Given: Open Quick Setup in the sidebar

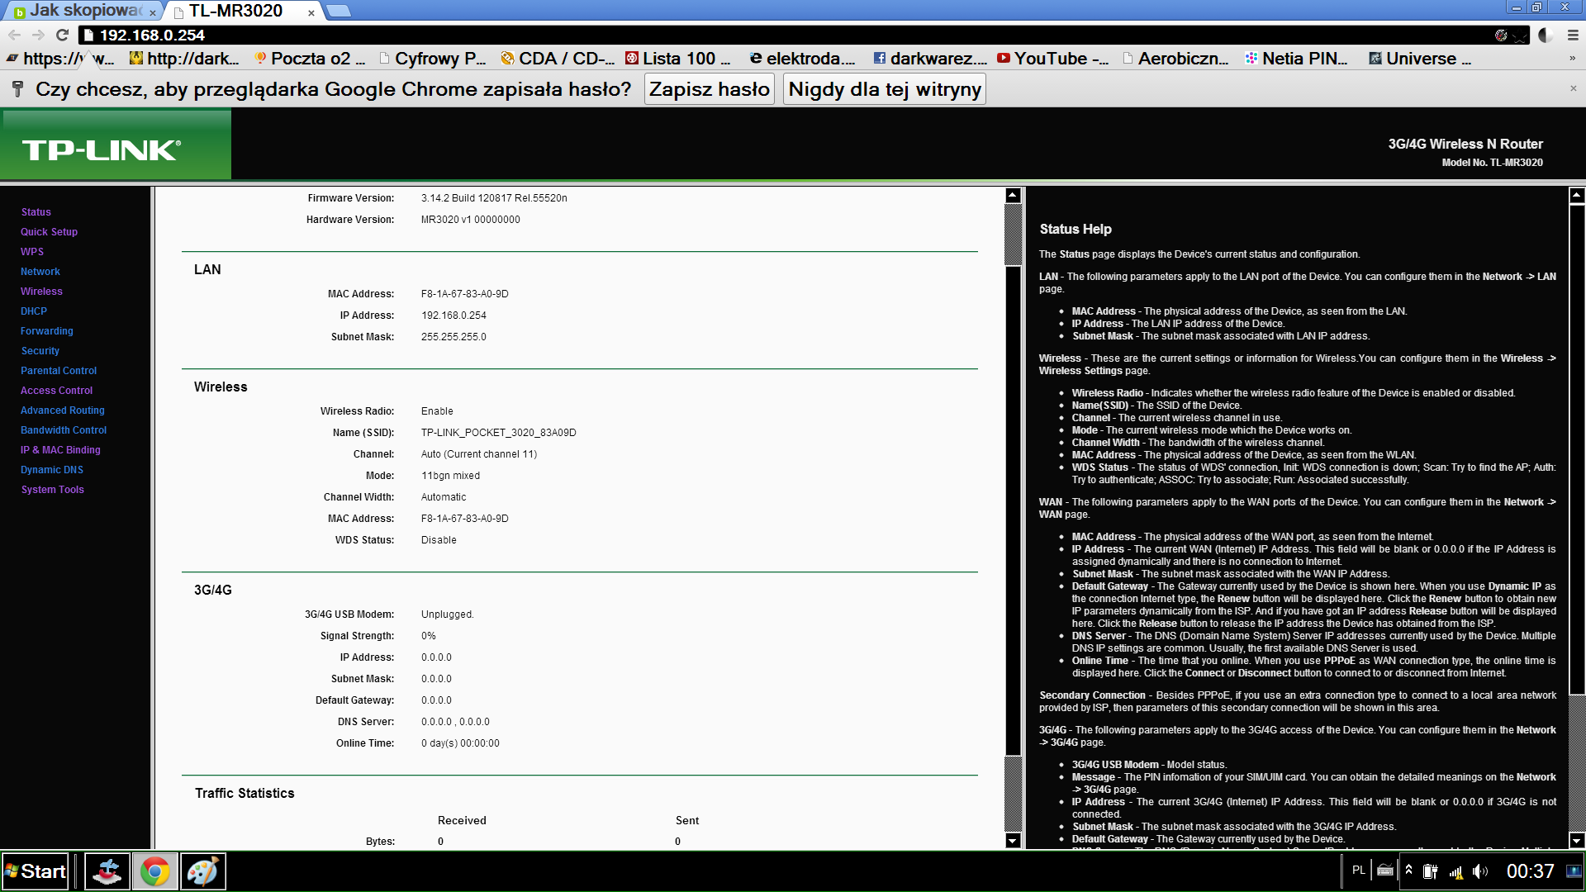Looking at the screenshot, I should 49,232.
